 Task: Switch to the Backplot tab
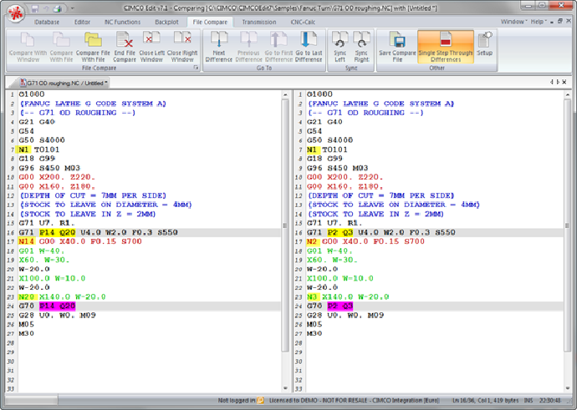pyautogui.click(x=166, y=22)
